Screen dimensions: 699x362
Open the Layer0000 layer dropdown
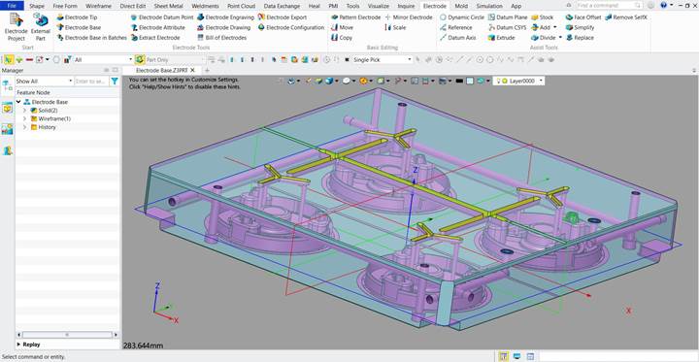click(518, 81)
